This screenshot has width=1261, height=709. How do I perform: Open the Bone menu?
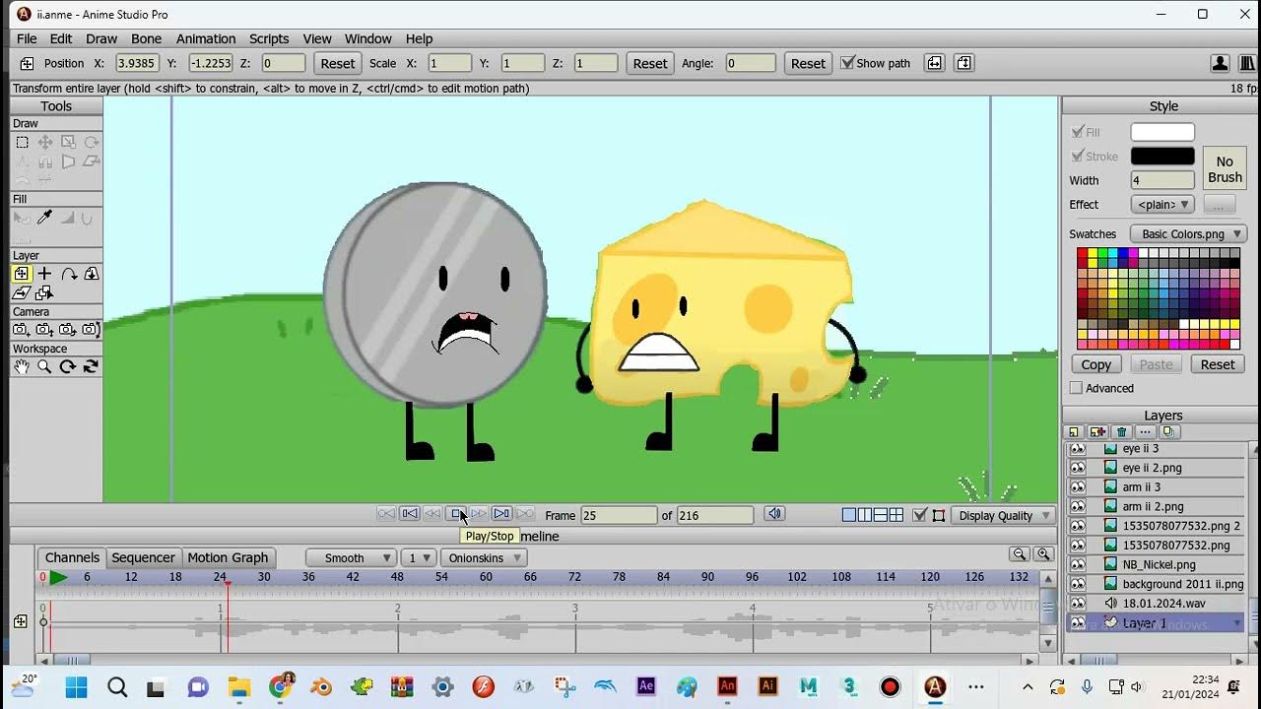click(x=146, y=38)
